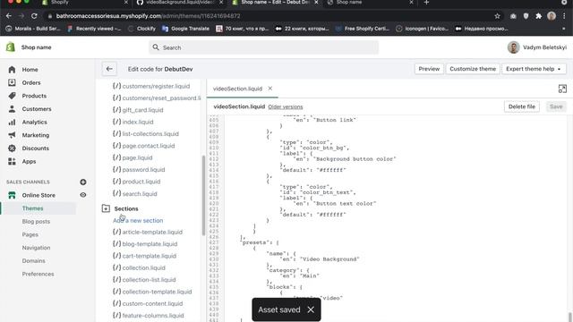Focus the Shopify admin Search field
Viewport: 573px width, 322px height.
point(264,47)
